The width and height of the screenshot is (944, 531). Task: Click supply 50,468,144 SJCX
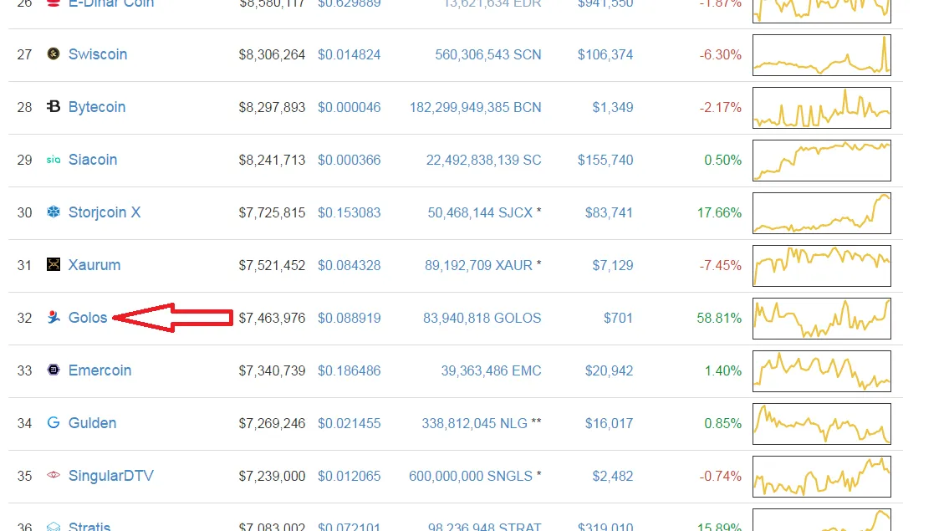coord(481,212)
